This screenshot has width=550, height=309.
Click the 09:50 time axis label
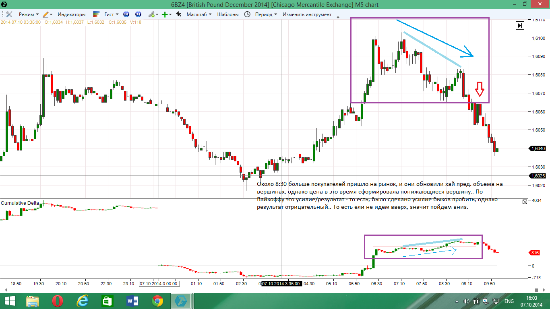489,284
